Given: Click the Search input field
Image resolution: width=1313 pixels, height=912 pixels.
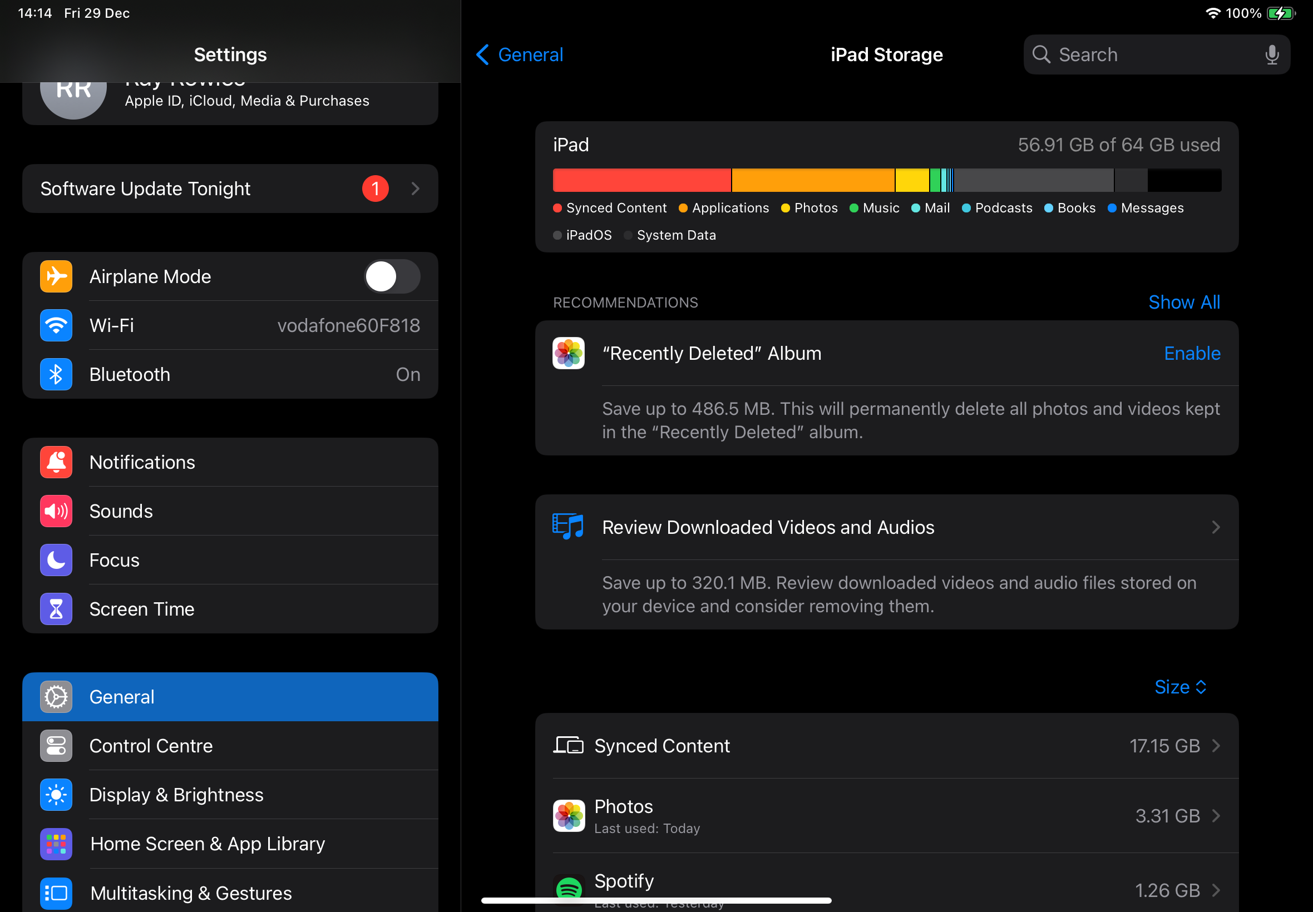Looking at the screenshot, I should click(x=1149, y=55).
